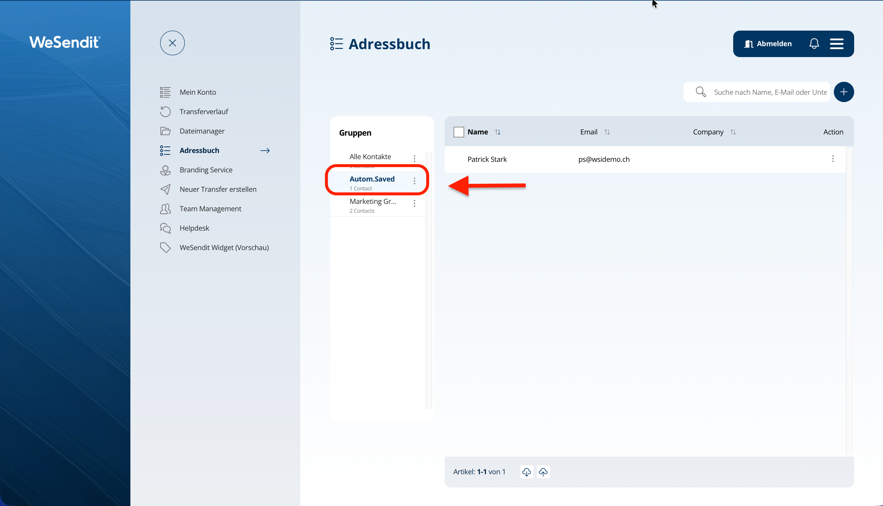Sort contacts by Email column arrows
The width and height of the screenshot is (883, 506).
pos(607,132)
